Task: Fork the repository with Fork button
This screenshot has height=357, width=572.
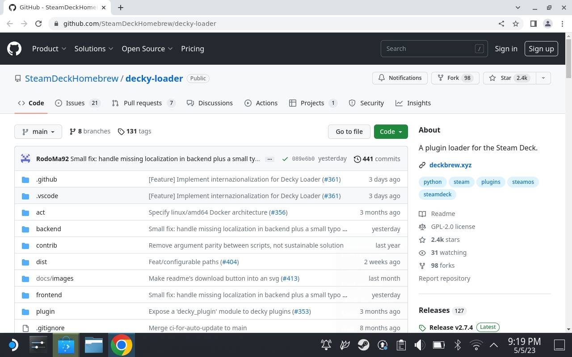Action: point(455,78)
